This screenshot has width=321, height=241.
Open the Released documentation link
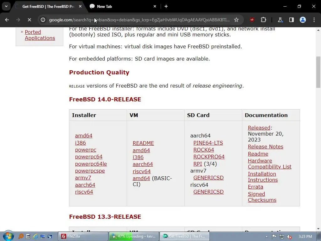259,128
